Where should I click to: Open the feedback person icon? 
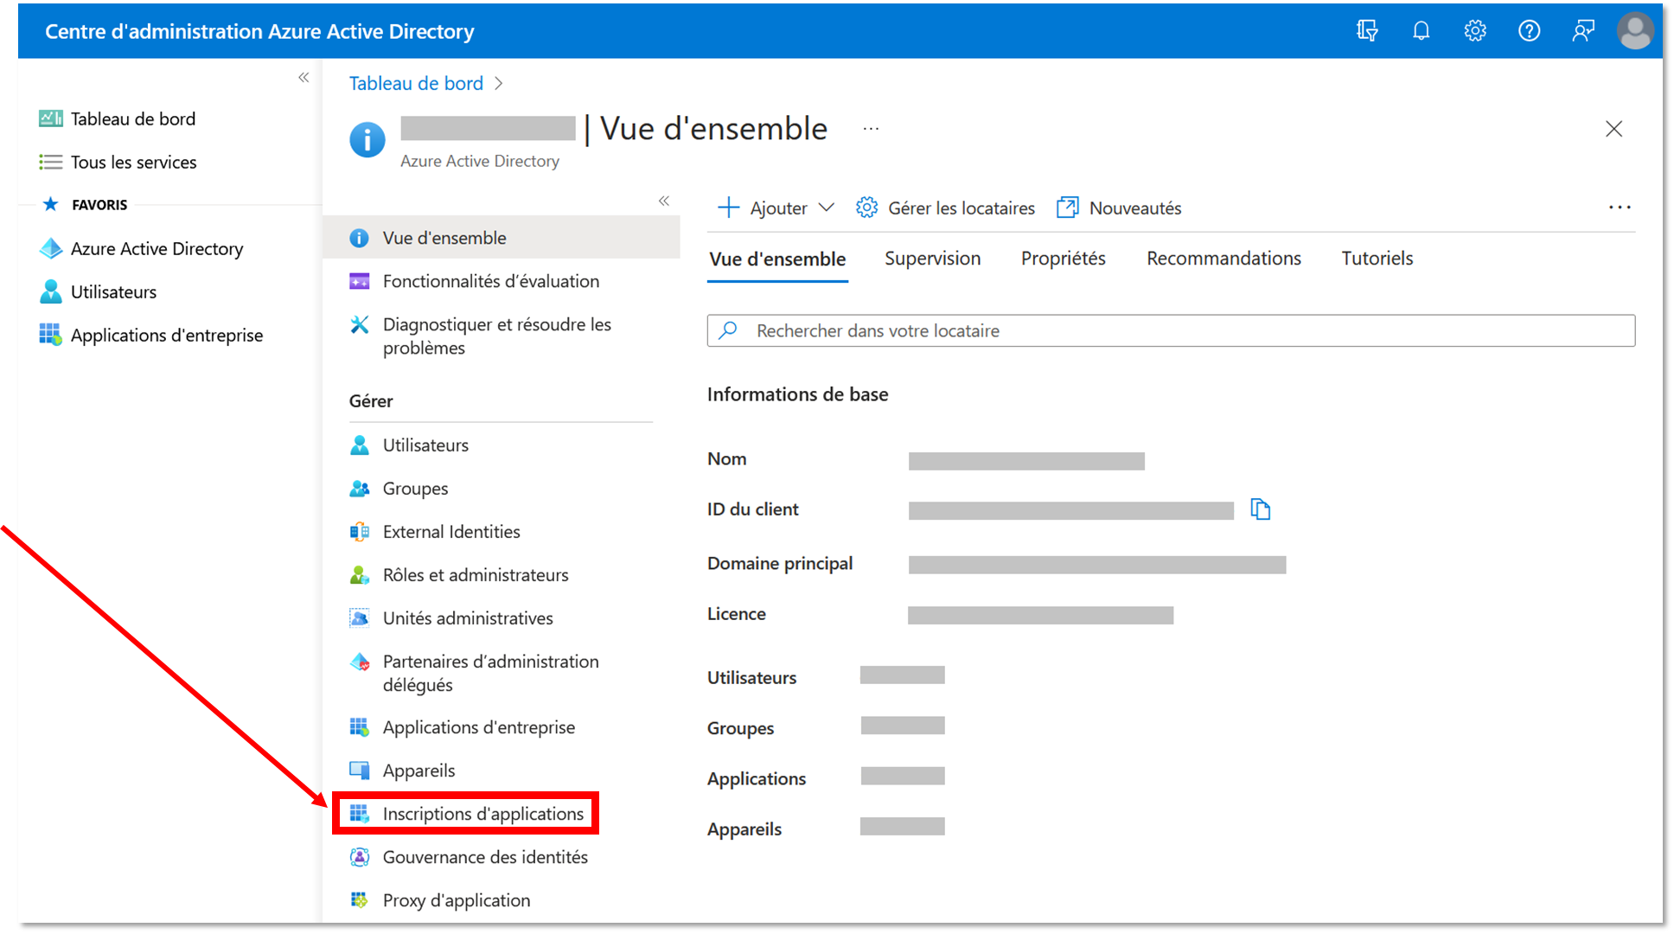[x=1583, y=31]
